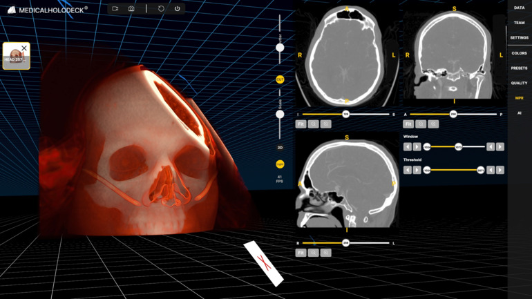This screenshot has width=532, height=299.
Task: Start video recording with the camcorder icon
Action: point(115,8)
